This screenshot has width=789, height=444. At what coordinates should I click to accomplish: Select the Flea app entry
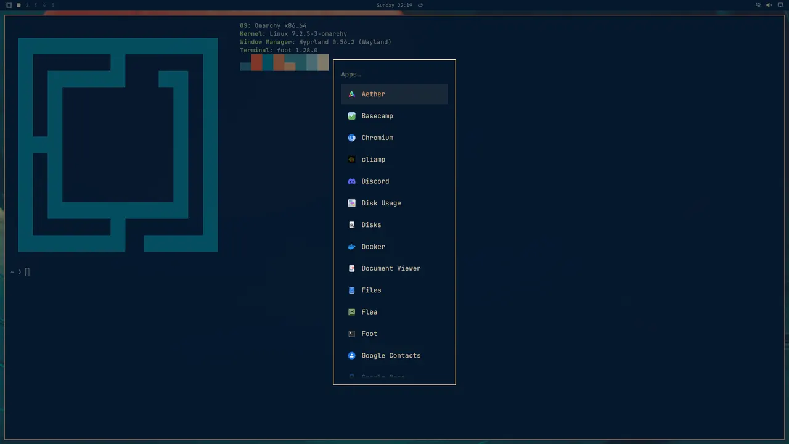394,312
